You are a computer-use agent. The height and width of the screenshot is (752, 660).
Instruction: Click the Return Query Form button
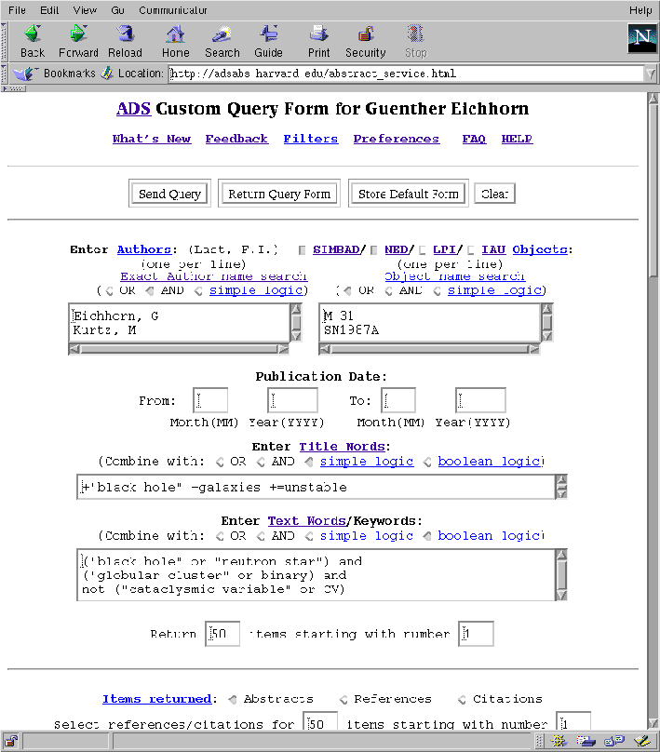point(279,194)
